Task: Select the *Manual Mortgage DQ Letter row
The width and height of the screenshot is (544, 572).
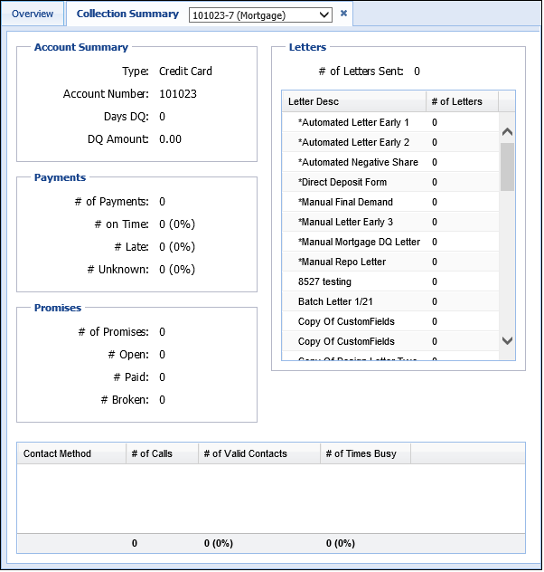Action: click(390, 242)
